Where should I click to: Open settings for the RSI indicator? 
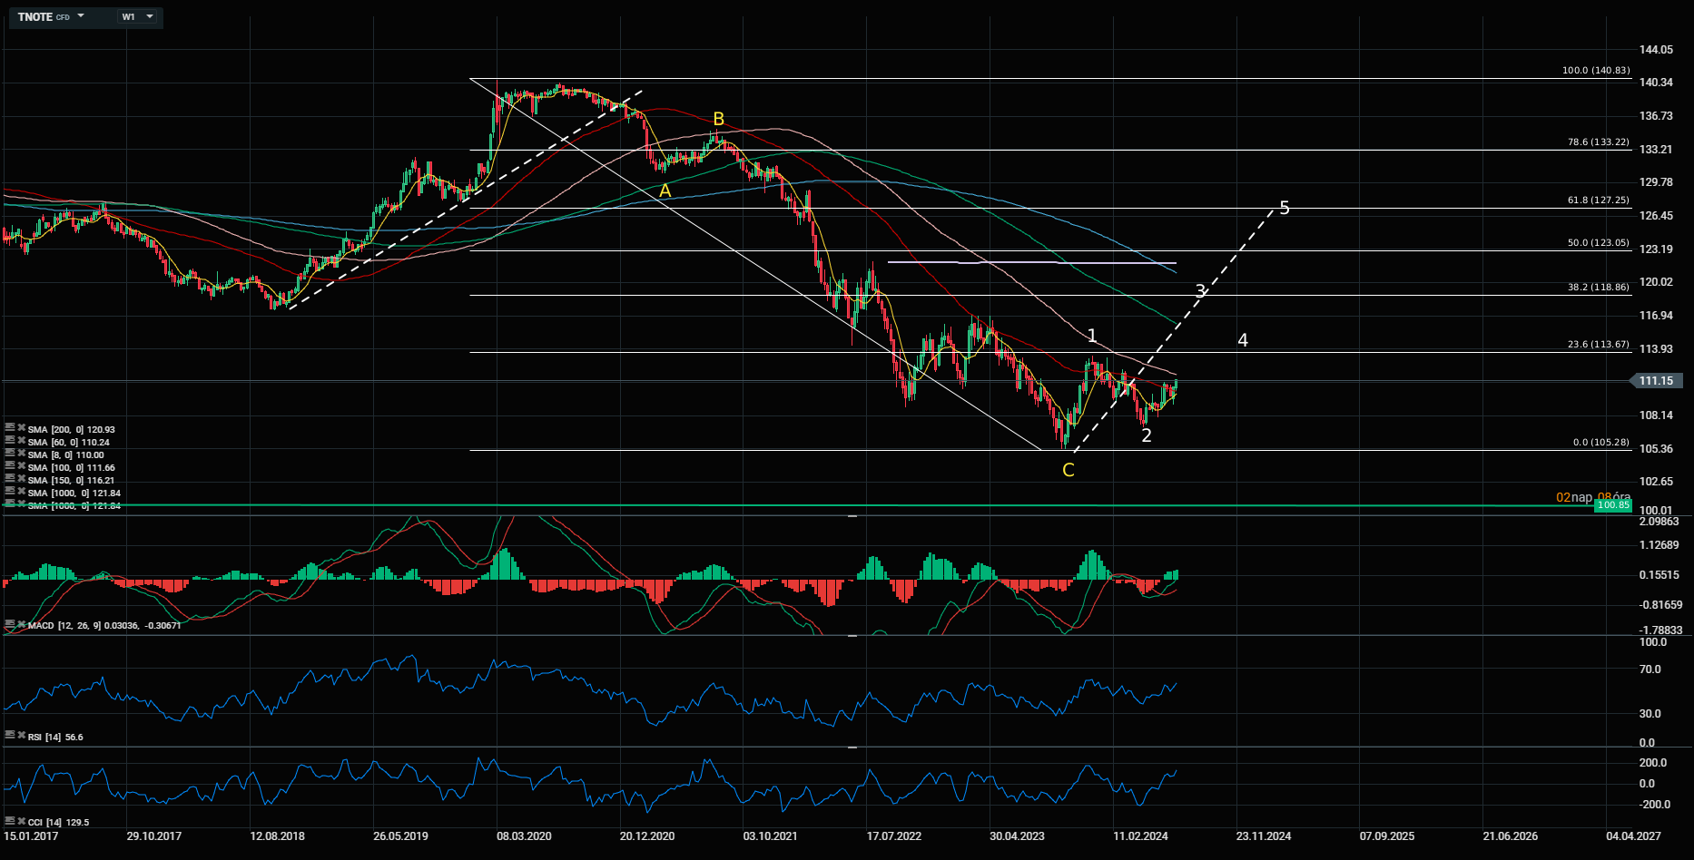click(x=10, y=736)
